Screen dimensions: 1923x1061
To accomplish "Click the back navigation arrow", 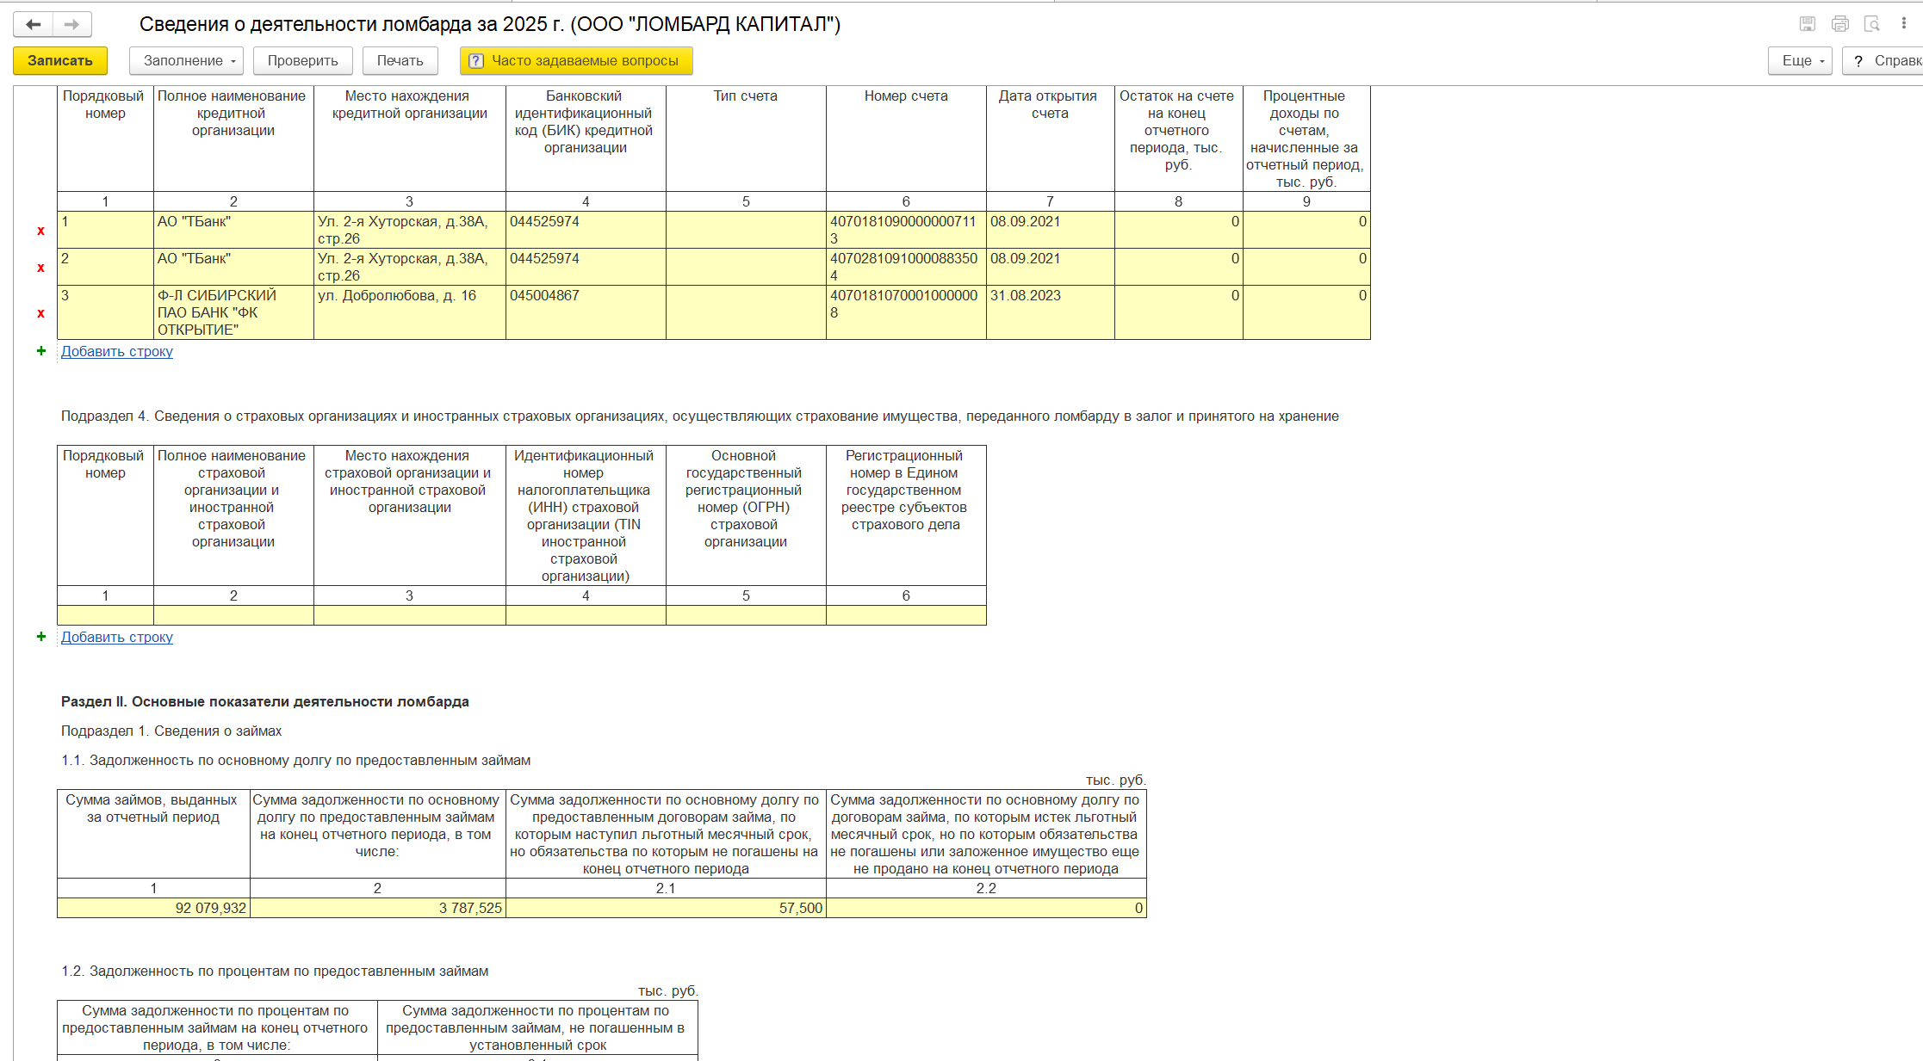I will (x=34, y=24).
